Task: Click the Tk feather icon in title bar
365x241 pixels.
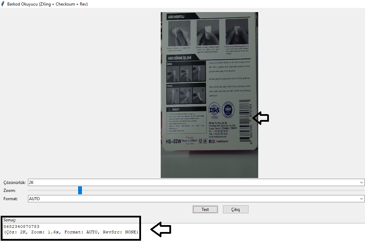Action: click(3, 4)
